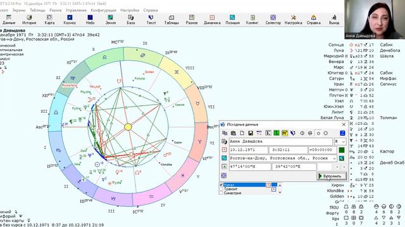This screenshot has width=405, height=227.
Task: Open the Разное menu in menu bar
Action: [56, 10]
